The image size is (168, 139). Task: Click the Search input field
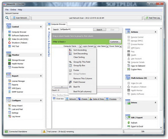[x=76, y=30]
